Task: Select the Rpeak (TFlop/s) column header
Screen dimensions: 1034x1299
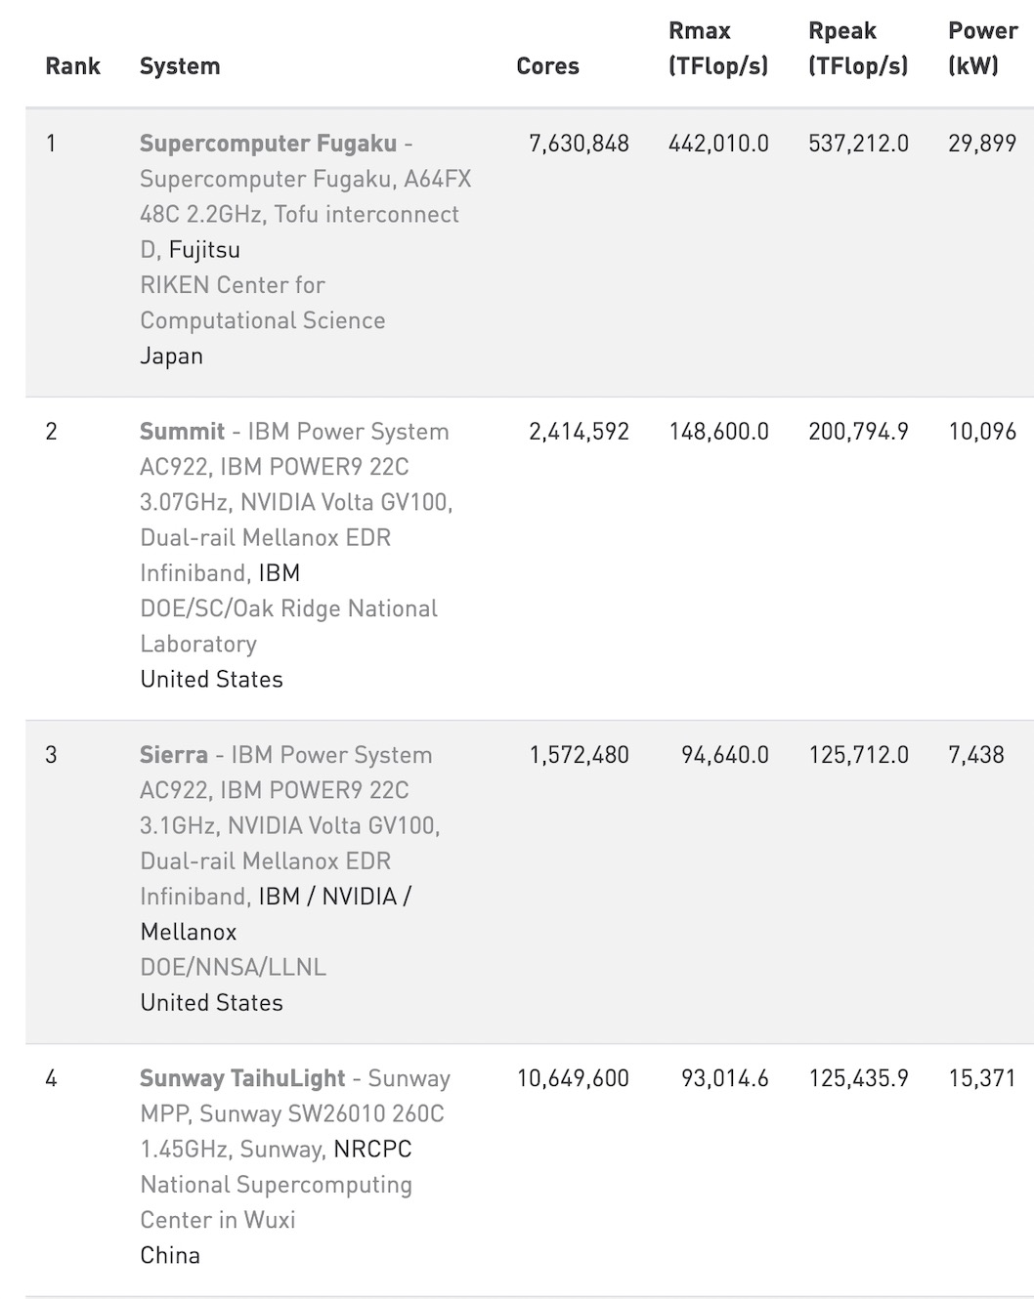Action: [858, 49]
